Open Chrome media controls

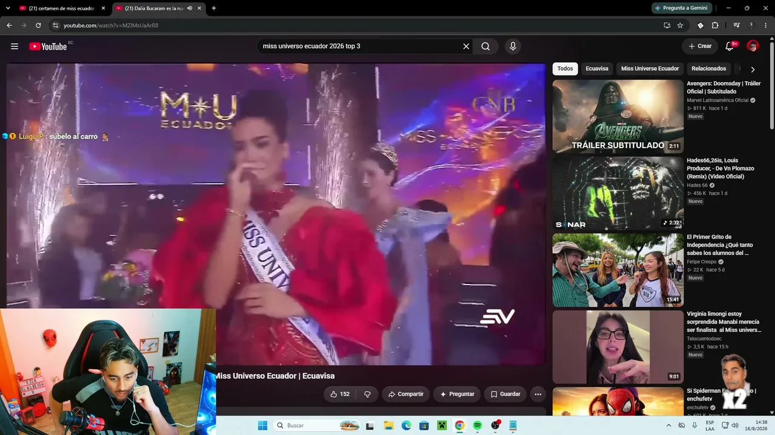[x=736, y=25]
